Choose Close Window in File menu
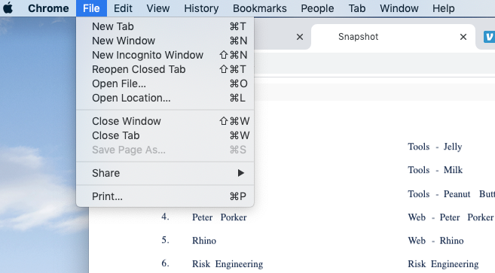The height and width of the screenshot is (273, 495). point(165,121)
